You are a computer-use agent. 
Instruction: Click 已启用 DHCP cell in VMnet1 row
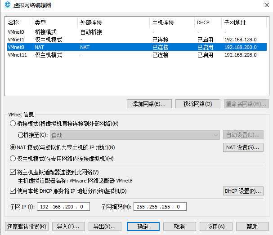[205, 40]
